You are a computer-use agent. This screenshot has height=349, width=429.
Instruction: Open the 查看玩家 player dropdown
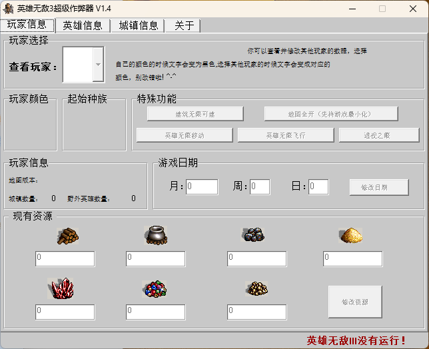(x=98, y=65)
